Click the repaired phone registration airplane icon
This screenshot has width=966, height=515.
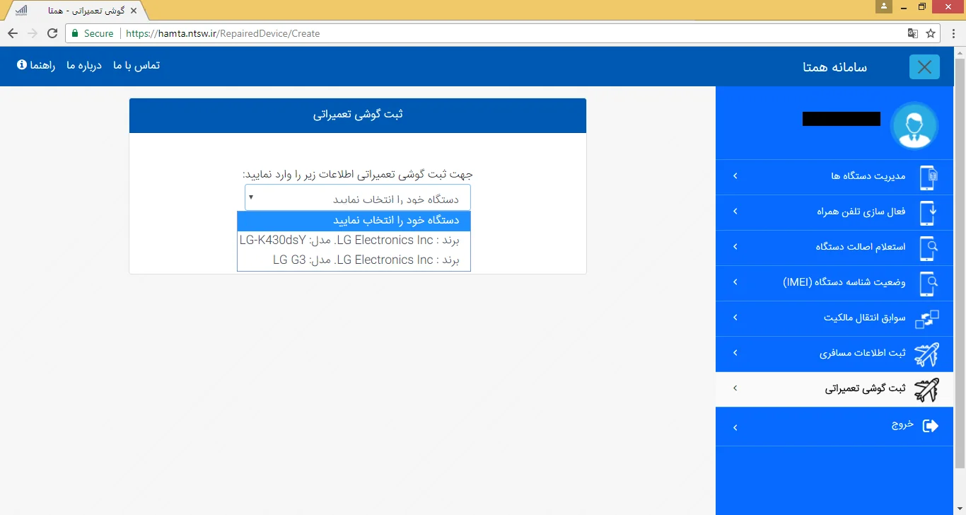[x=929, y=390]
